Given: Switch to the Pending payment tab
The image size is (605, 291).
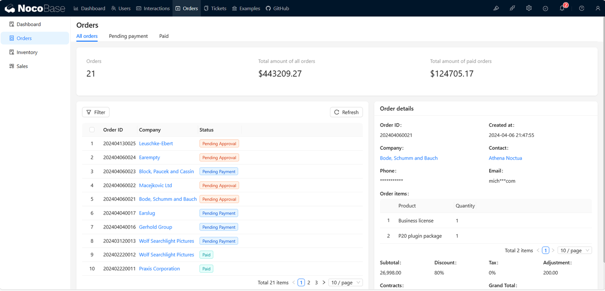Looking at the screenshot, I should click(x=128, y=36).
